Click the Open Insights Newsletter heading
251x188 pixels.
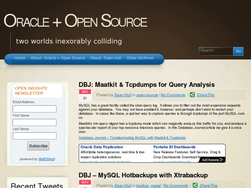coord(31,91)
